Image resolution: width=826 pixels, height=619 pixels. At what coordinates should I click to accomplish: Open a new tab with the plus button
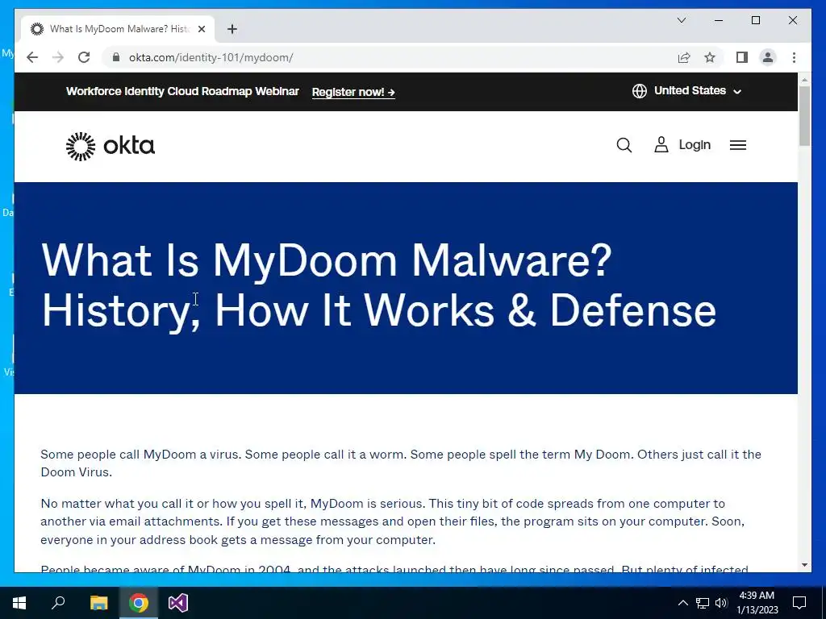coord(232,29)
